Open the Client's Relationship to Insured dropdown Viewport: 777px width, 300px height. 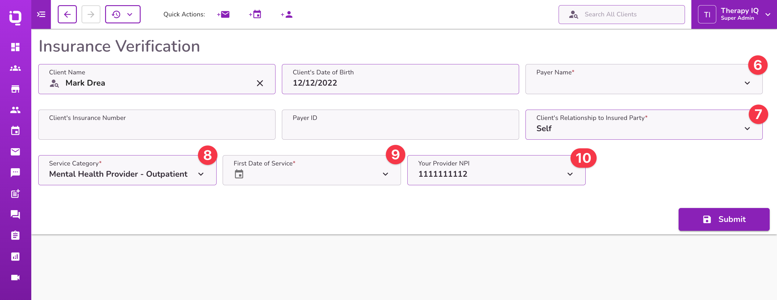pos(748,128)
